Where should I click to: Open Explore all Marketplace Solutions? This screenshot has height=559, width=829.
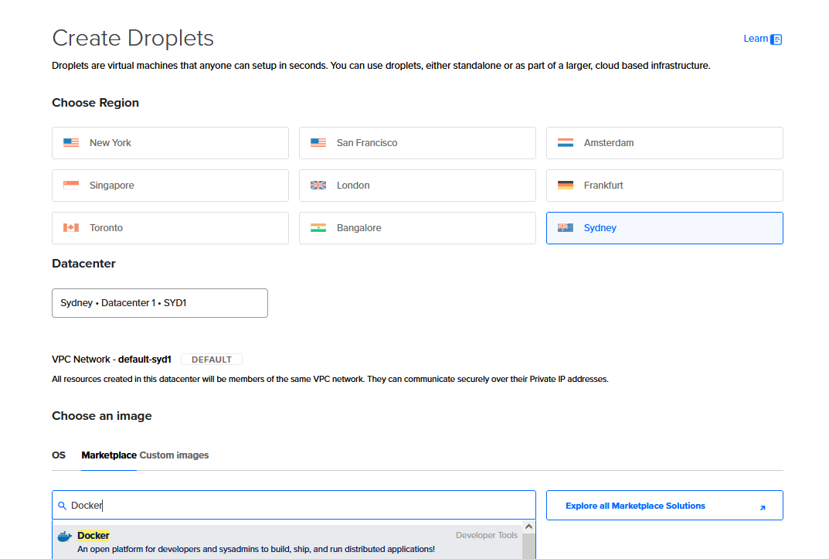point(635,505)
